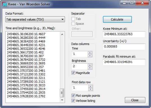151x108 pixels.
Task: Decrease the First data row value
Action: pyautogui.click(x=90, y=89)
